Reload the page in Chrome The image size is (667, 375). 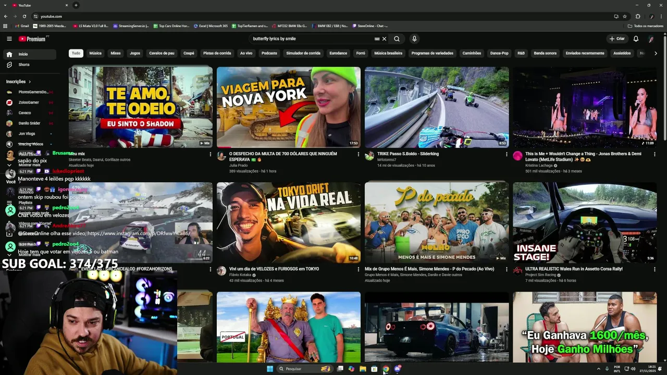pyautogui.click(x=24, y=16)
